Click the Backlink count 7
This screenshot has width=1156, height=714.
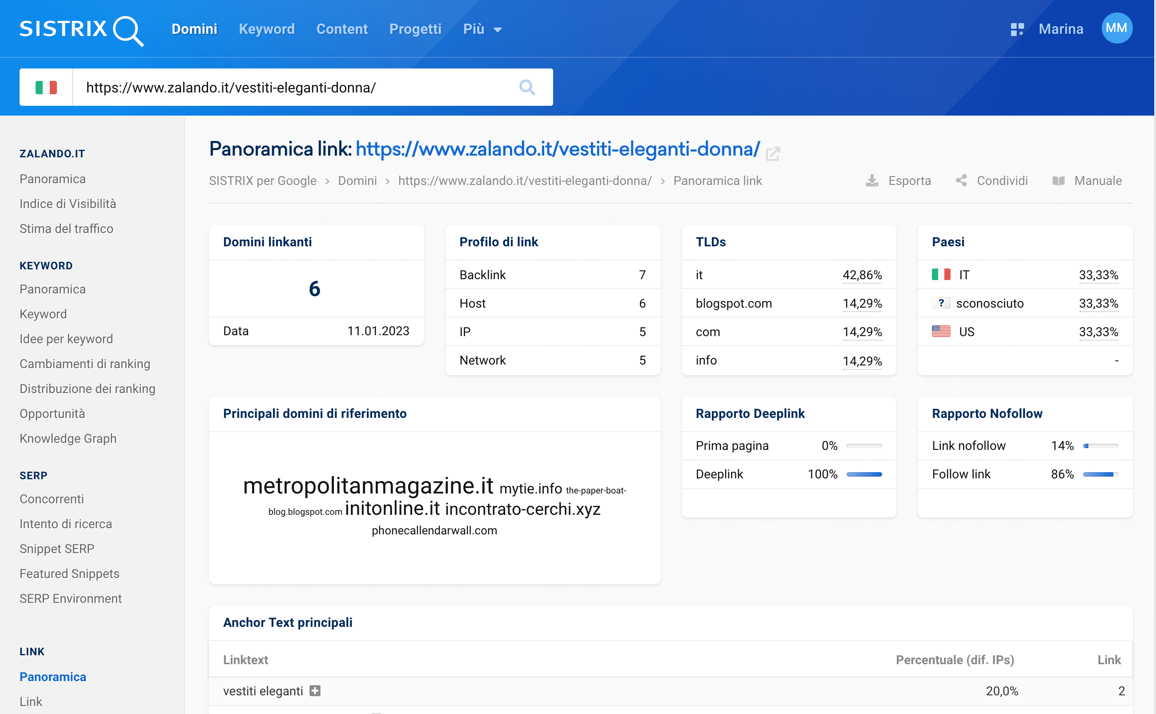tap(642, 275)
